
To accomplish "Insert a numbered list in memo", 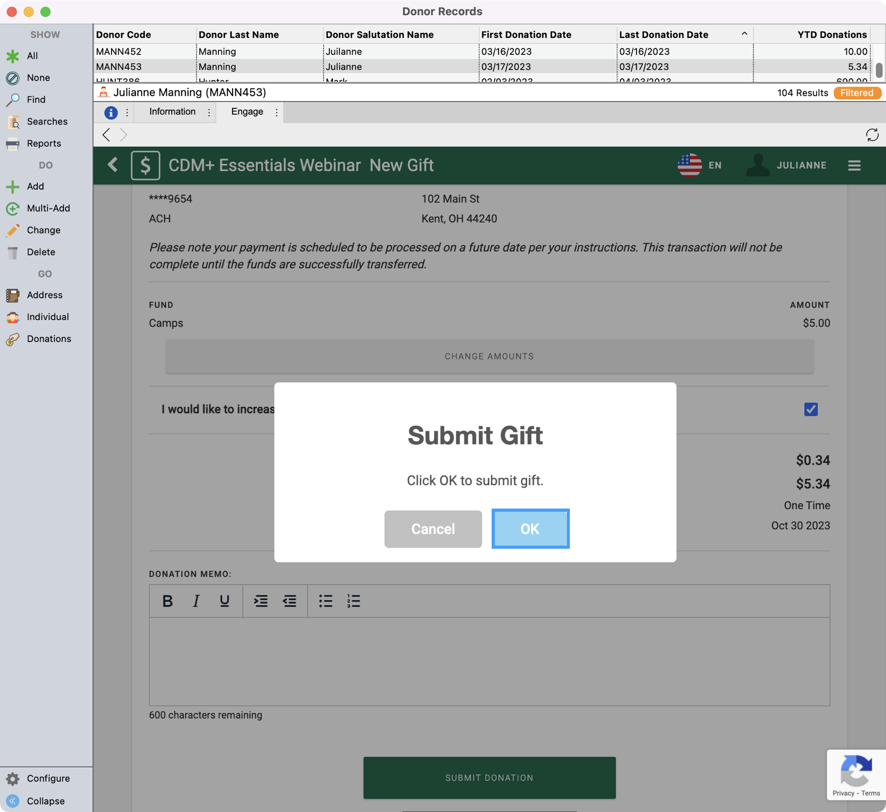I will point(354,601).
